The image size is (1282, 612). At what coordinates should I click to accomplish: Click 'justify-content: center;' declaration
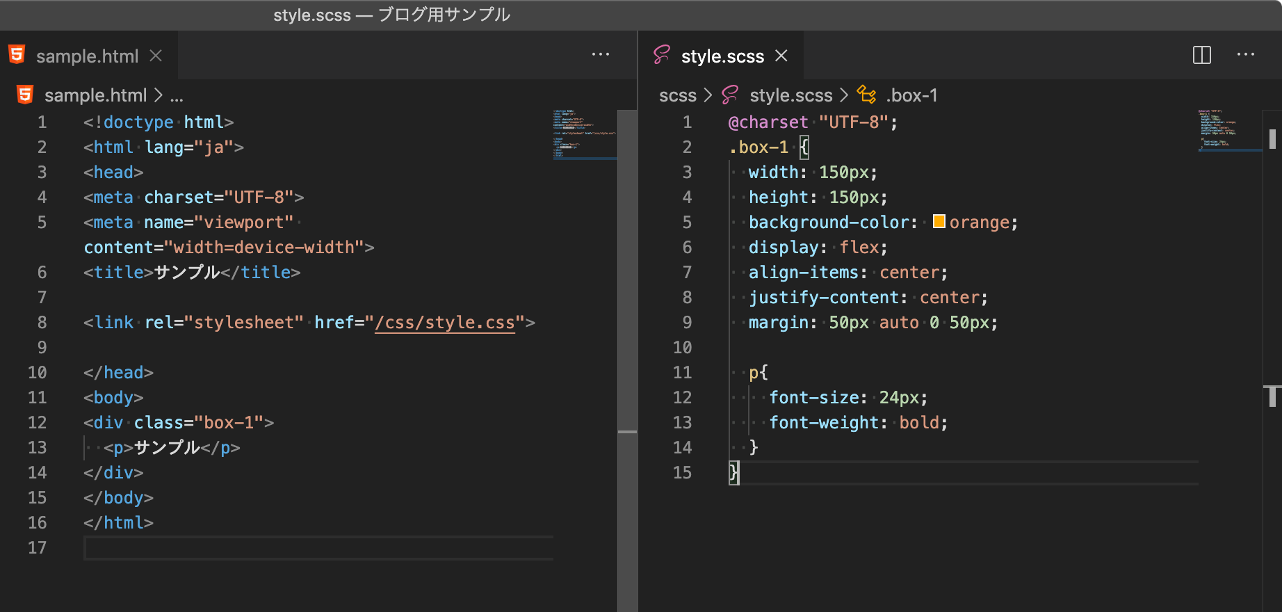click(868, 298)
